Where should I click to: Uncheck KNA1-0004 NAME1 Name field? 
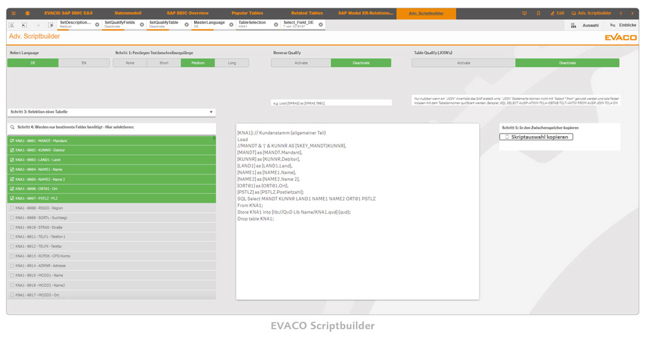click(x=111, y=169)
